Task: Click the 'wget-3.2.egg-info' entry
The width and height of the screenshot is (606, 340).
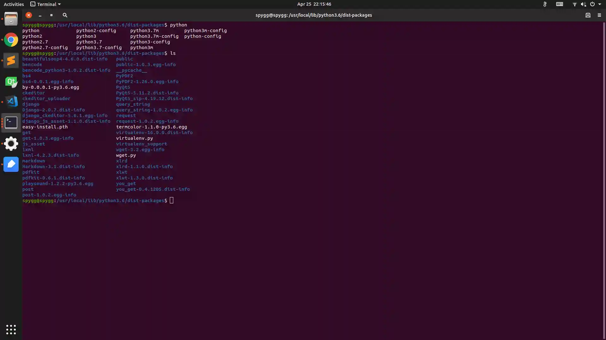Action: pos(140,150)
